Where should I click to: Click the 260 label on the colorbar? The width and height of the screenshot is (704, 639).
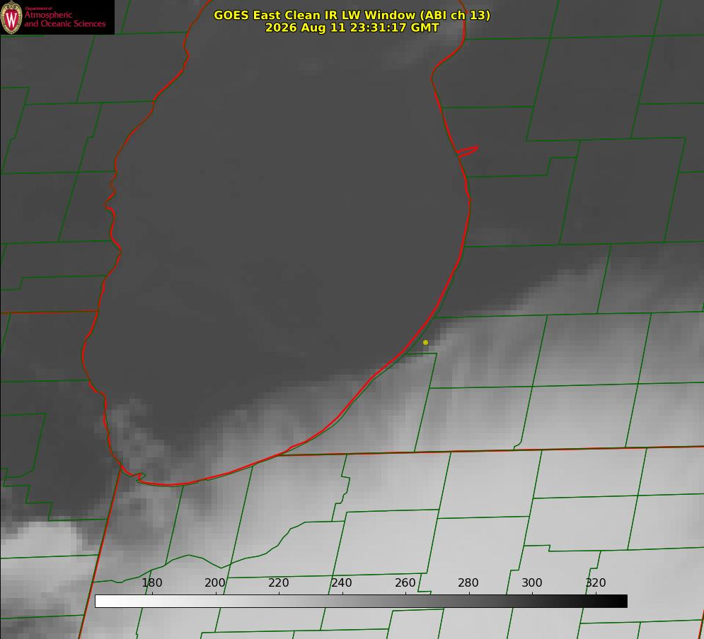pos(405,582)
